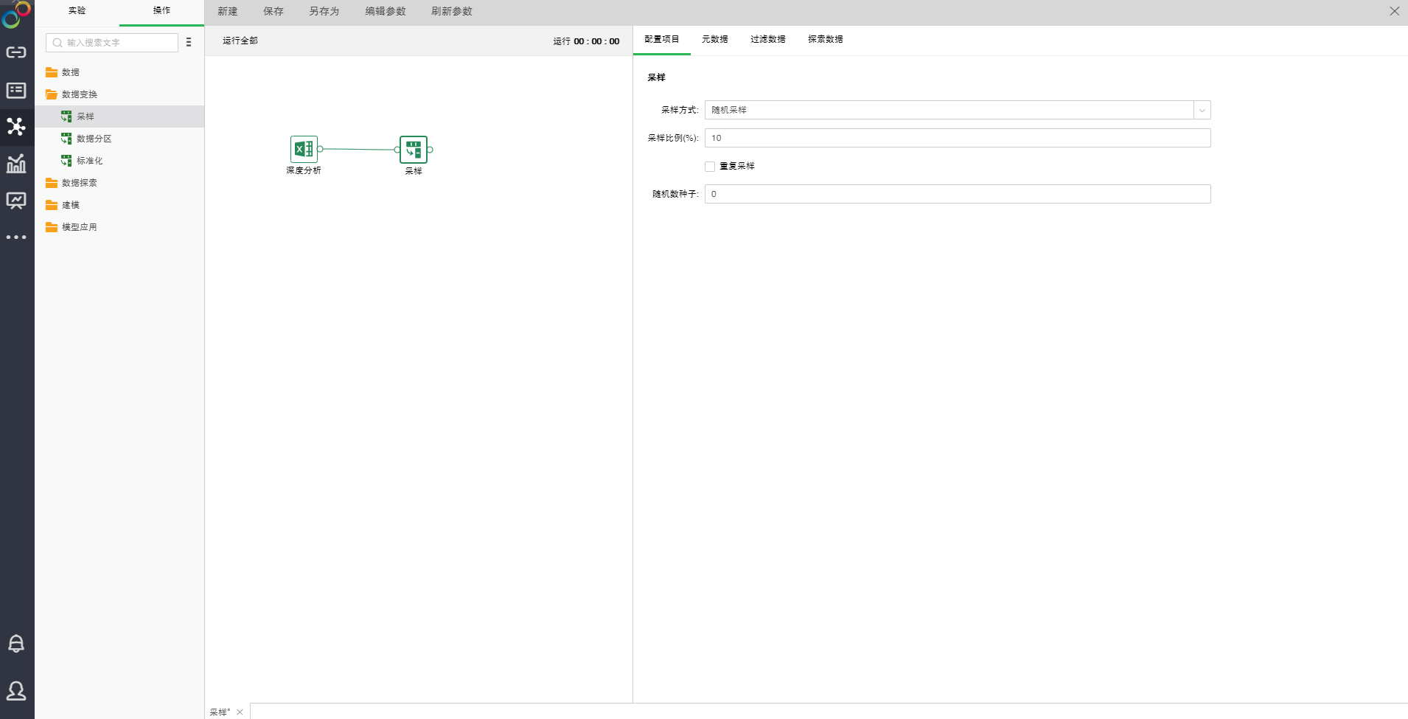Enable the 重复采样 checkbox
The width and height of the screenshot is (1408, 719).
click(710, 167)
